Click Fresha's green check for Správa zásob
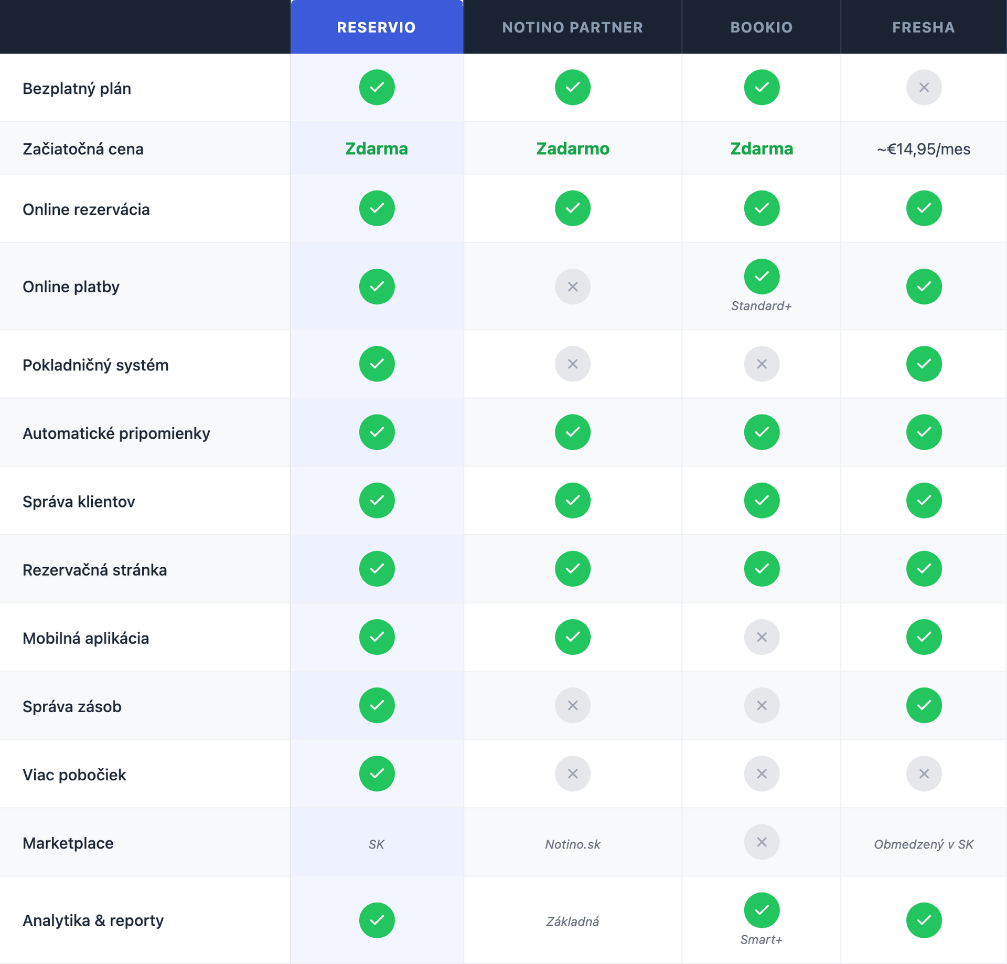1007x964 pixels. coord(924,705)
